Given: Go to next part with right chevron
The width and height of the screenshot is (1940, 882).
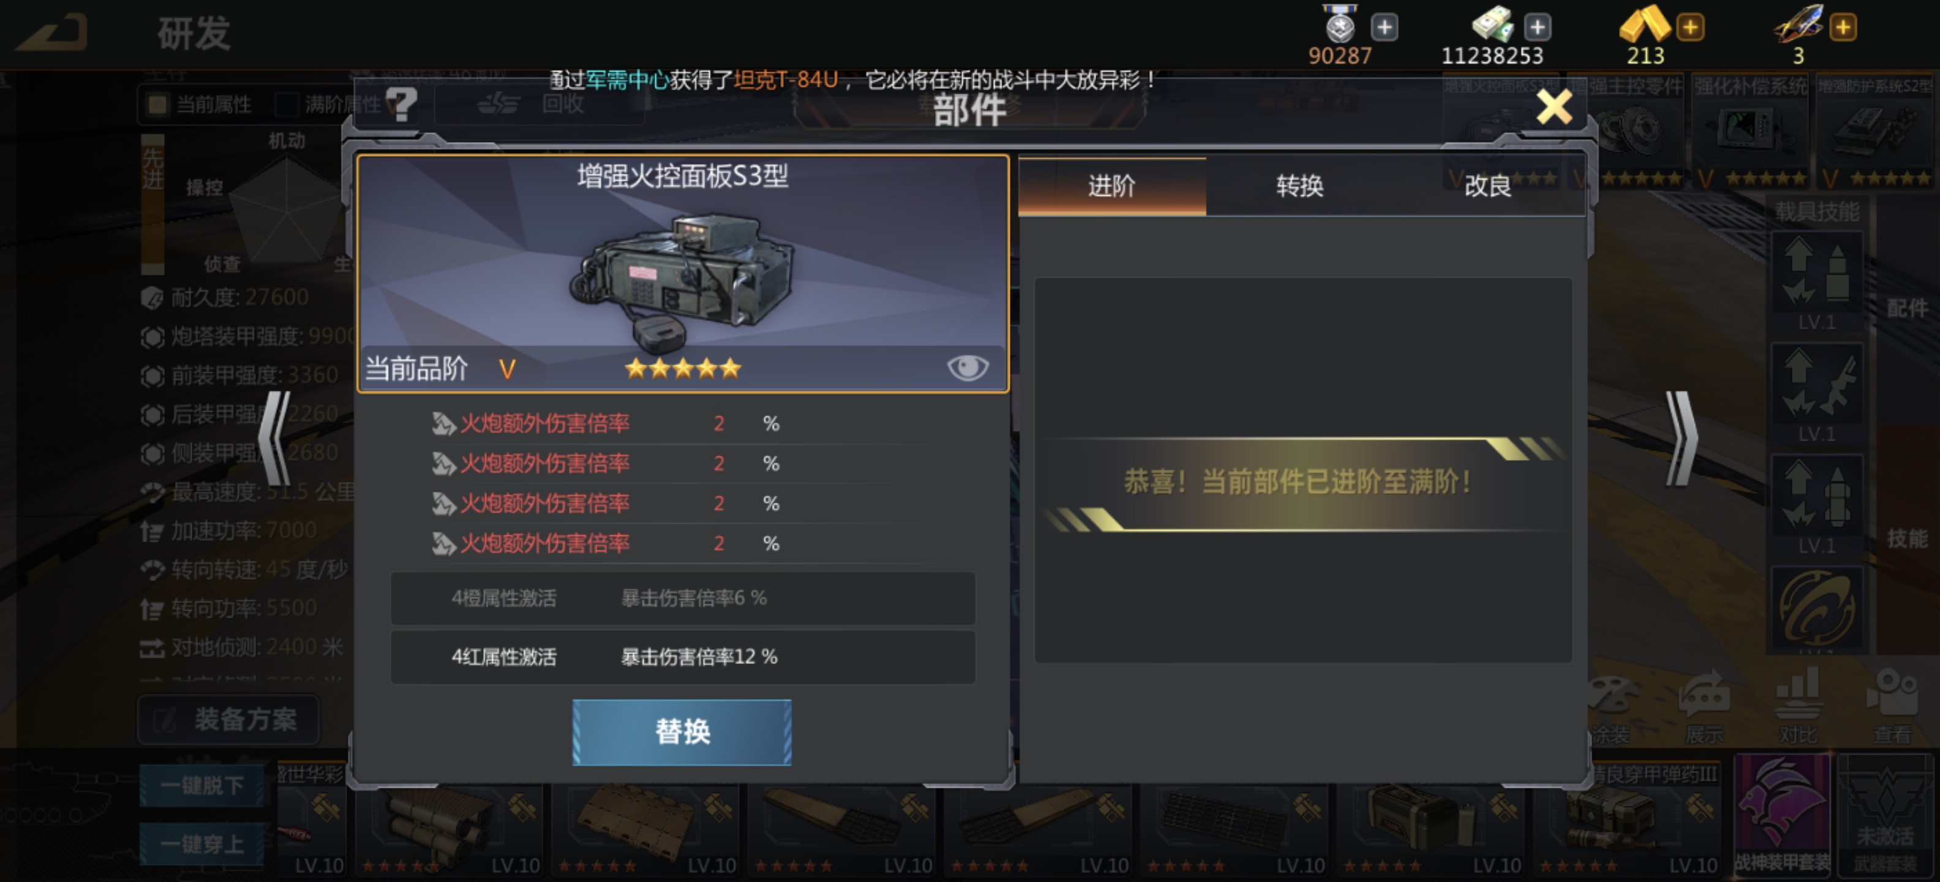Looking at the screenshot, I should tap(1681, 439).
